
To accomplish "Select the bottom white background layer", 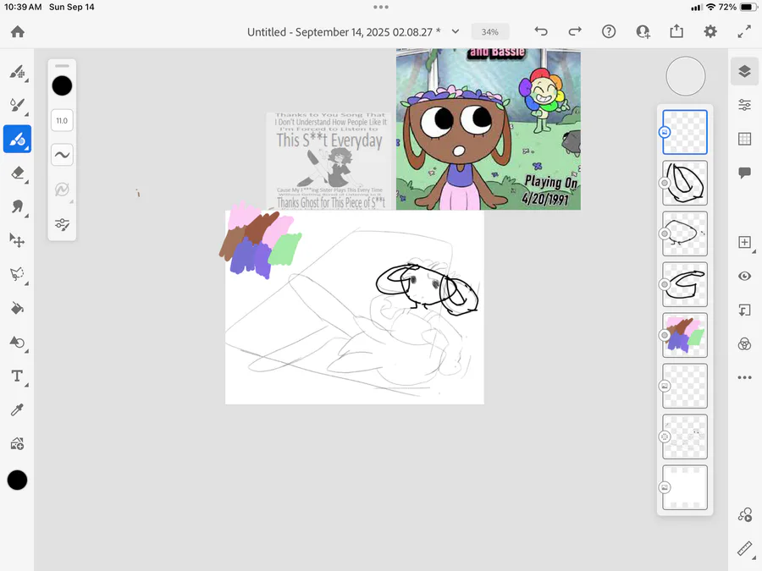I will [x=685, y=487].
